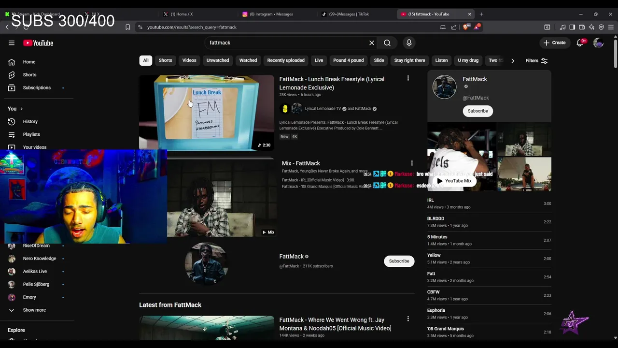Open Brave Shields lion icon

click(x=465, y=27)
